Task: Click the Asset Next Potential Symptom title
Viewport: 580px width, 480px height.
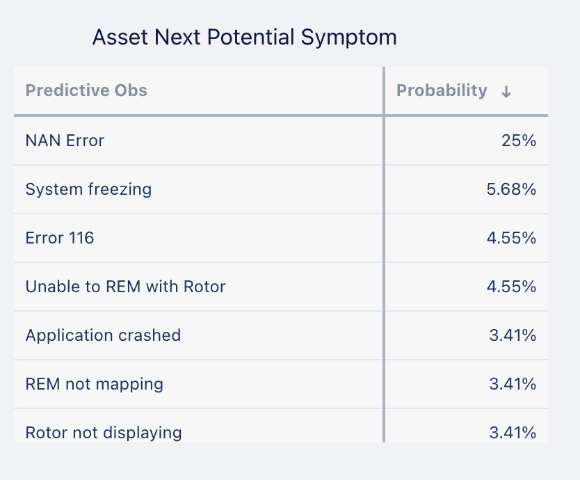Action: 245,38
